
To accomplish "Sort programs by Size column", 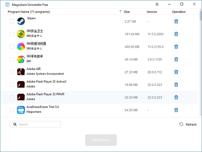I will 127,12.
